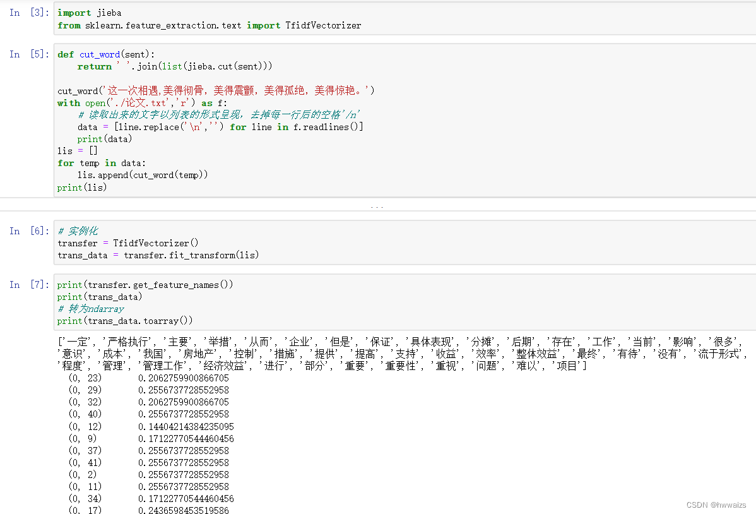Click the print(trans_data) line
756x514 pixels.
pyautogui.click(x=100, y=297)
